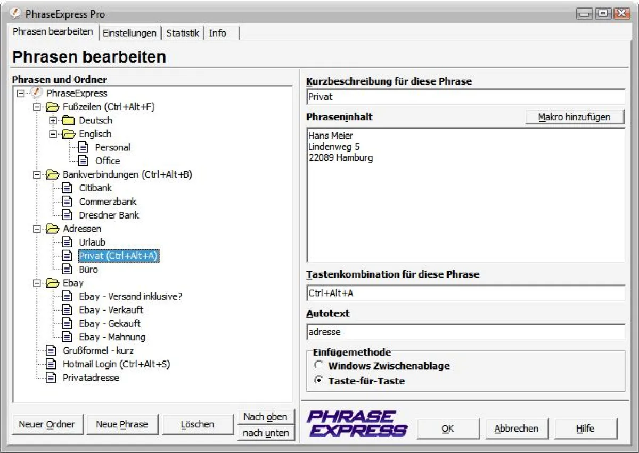Click the Makro hinzufügen button

point(574,117)
